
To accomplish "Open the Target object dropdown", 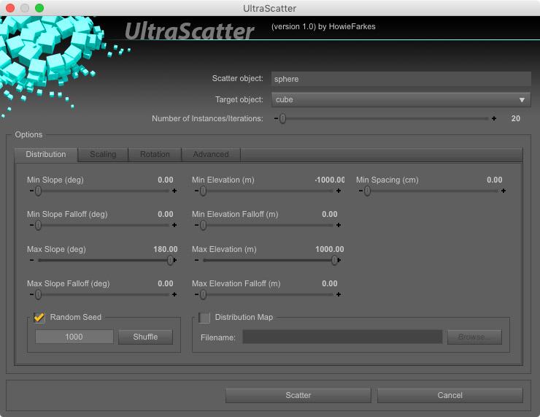I will 401,99.
